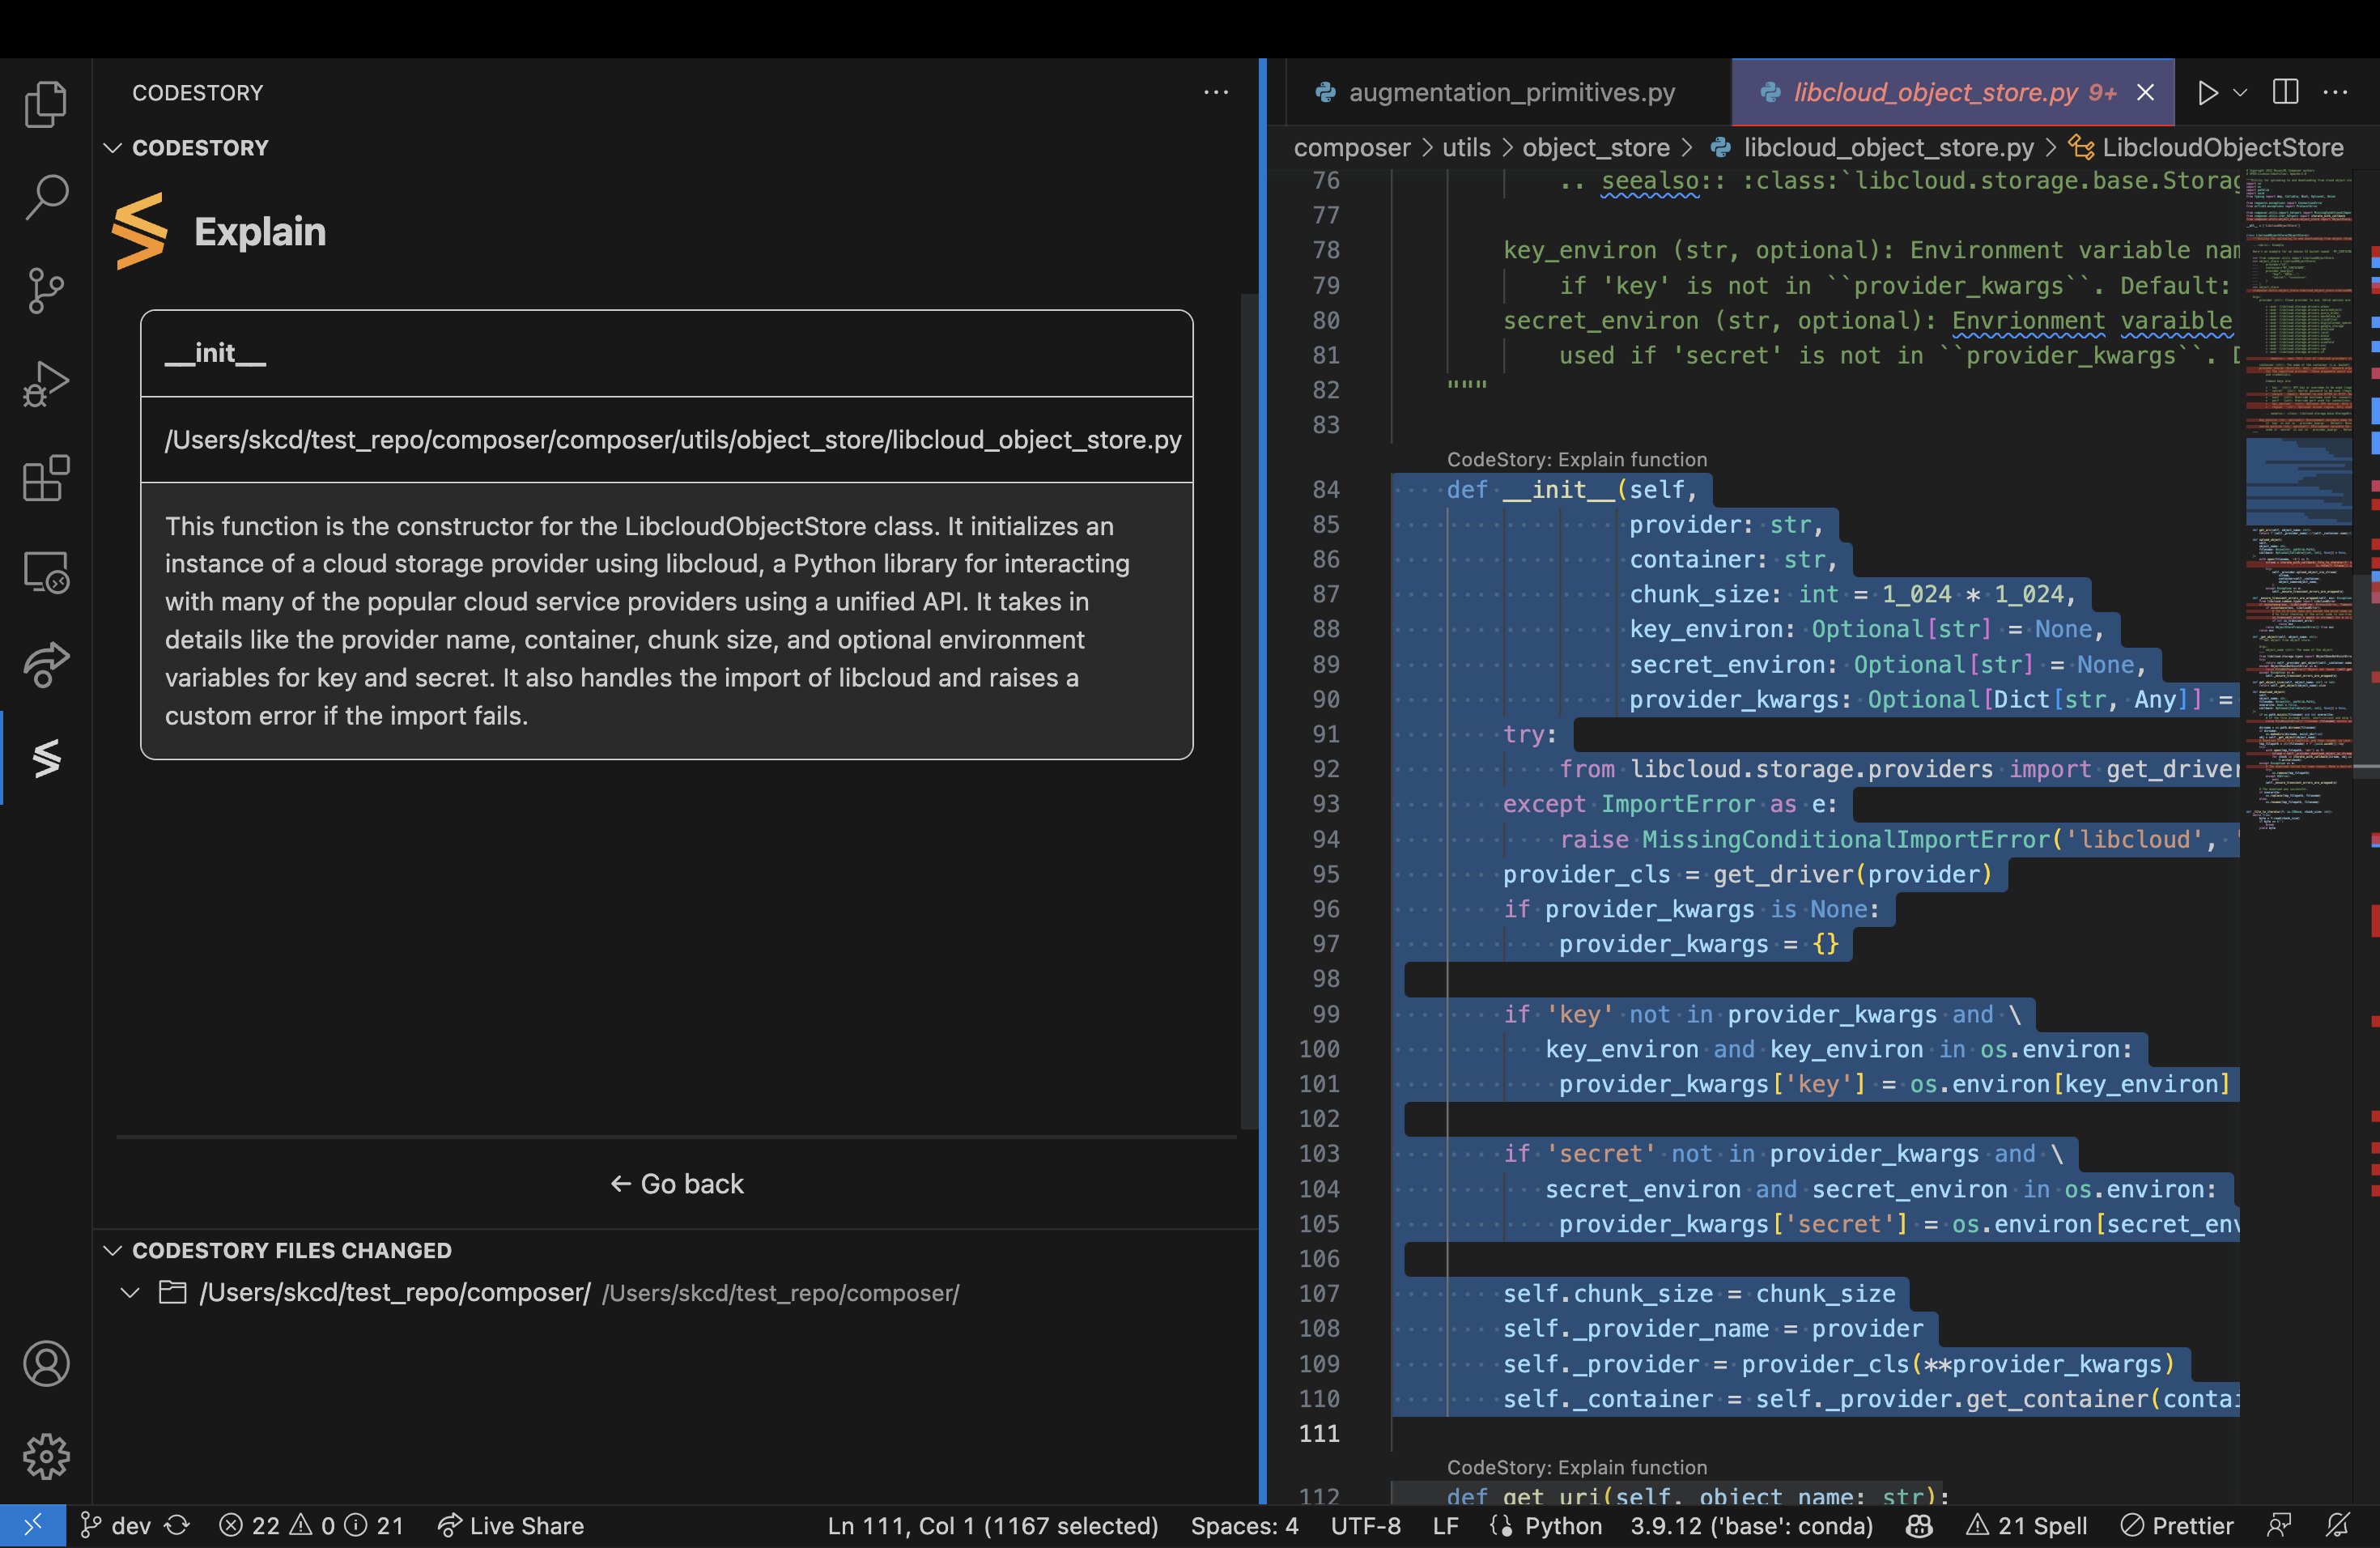Toggle the notifications bell in status bar
The image size is (2380, 1548).
point(2337,1525)
